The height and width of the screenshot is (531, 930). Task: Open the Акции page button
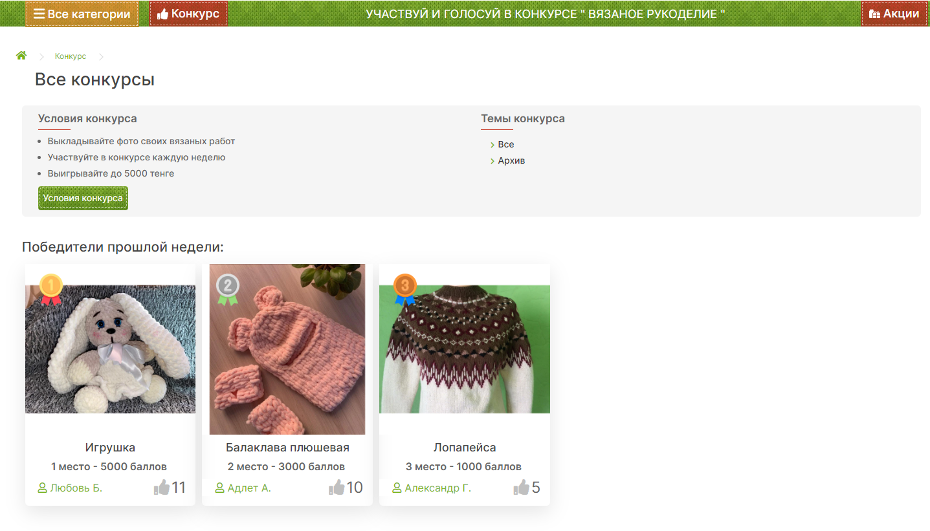pyautogui.click(x=894, y=14)
